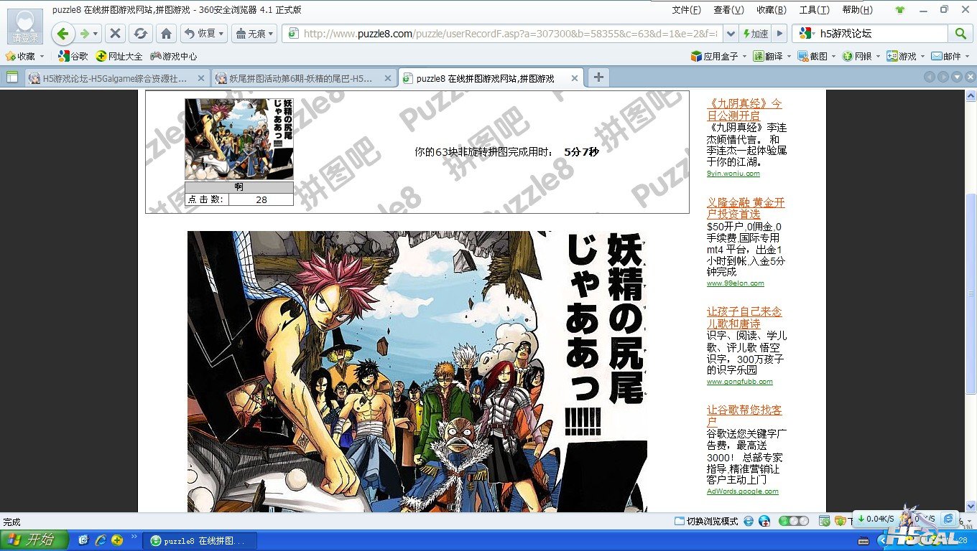Close the 妖尾拼图活动第6期 tab

(x=388, y=78)
